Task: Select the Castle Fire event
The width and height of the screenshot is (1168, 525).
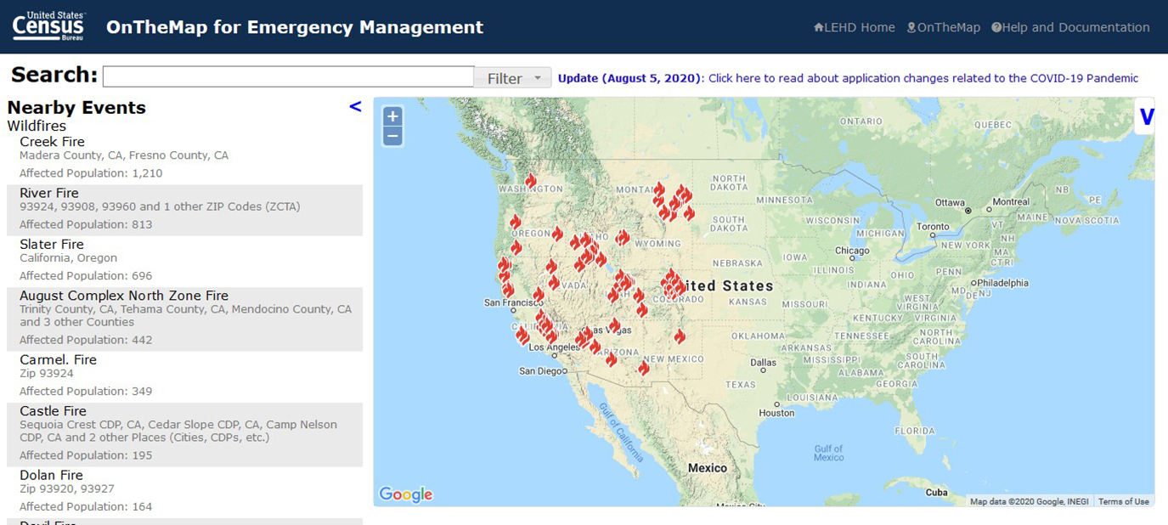Action: [x=184, y=434]
